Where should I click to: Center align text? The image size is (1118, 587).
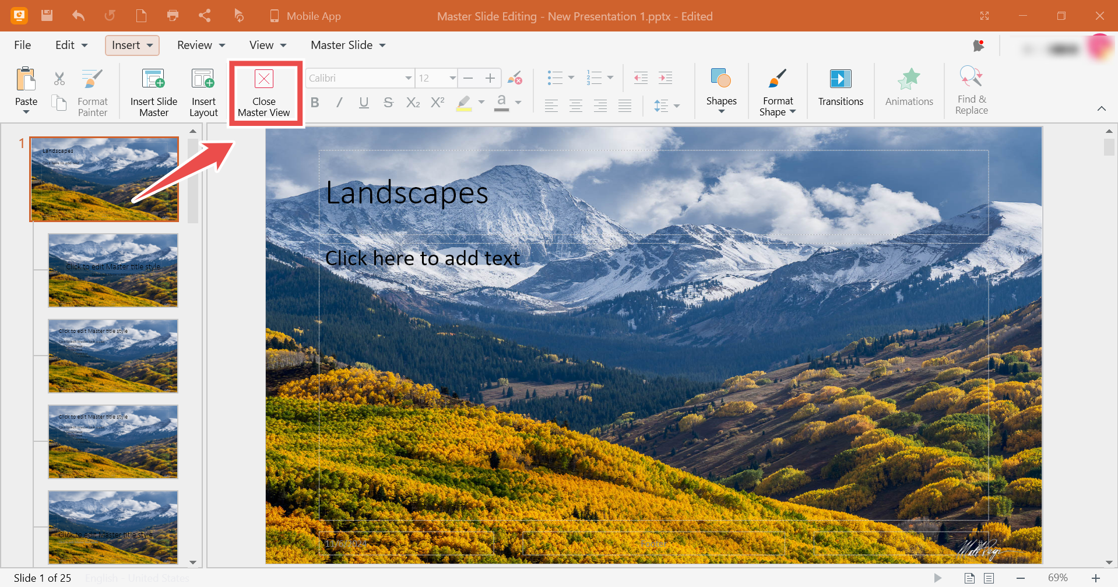pyautogui.click(x=576, y=106)
